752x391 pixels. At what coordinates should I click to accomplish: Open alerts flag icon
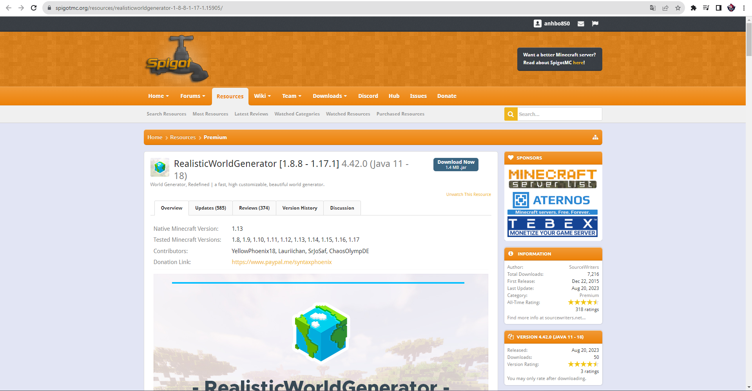tap(595, 24)
